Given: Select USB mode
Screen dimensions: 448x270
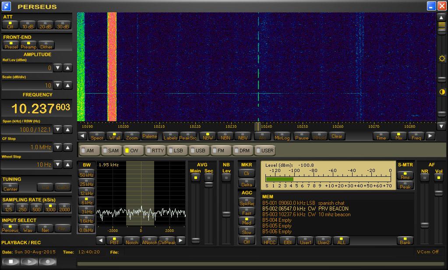Looking at the screenshot, I should 200,151.
